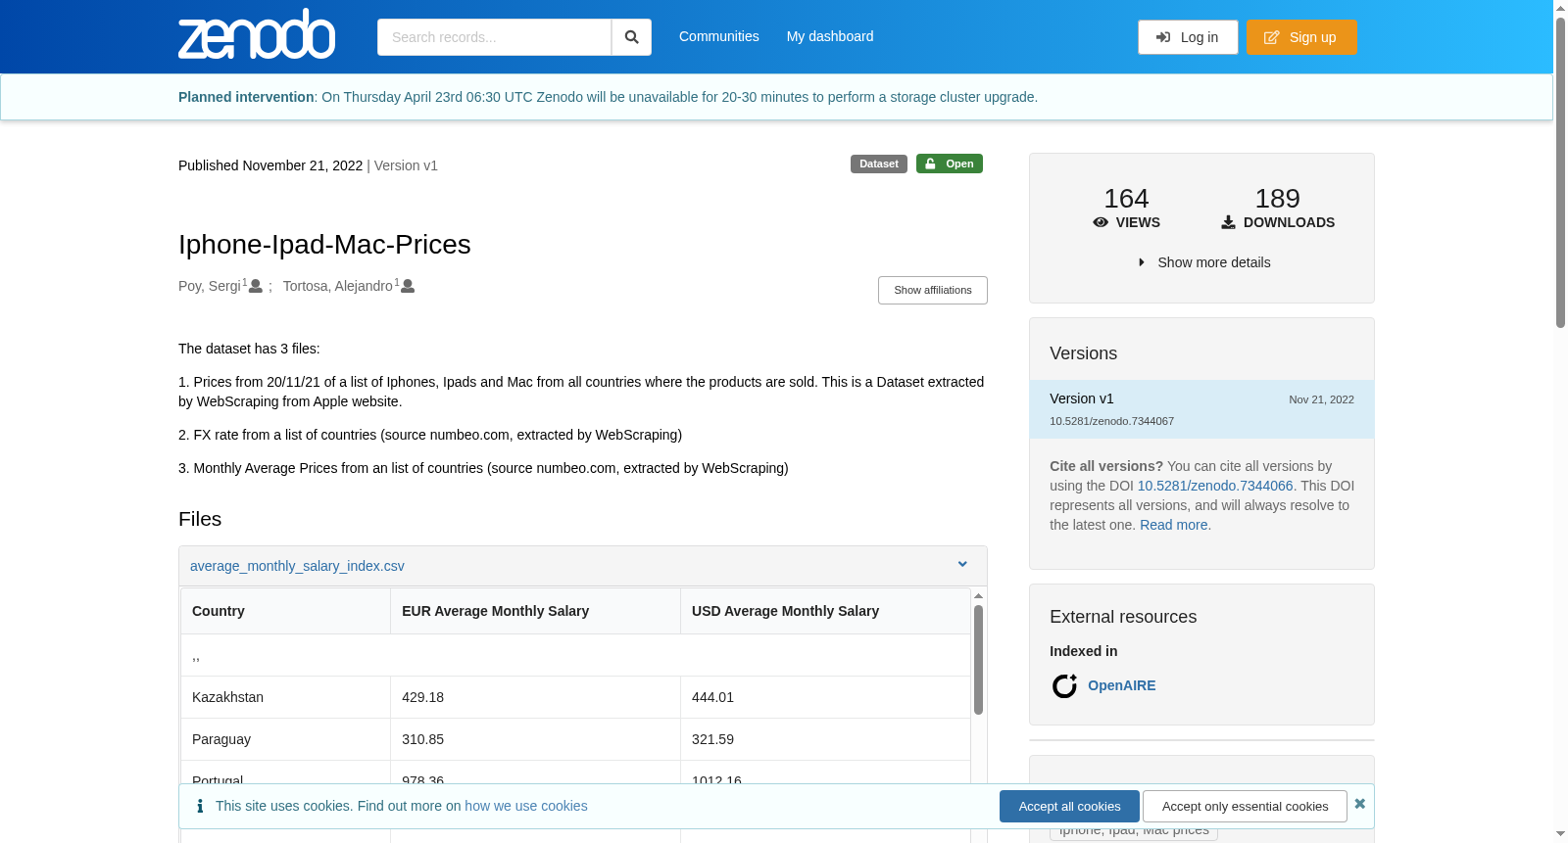Screen dimensions: 1568x843
Task: Click the Dataset badge
Action: (x=879, y=164)
